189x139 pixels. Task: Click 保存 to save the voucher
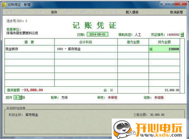tap(54, 12)
